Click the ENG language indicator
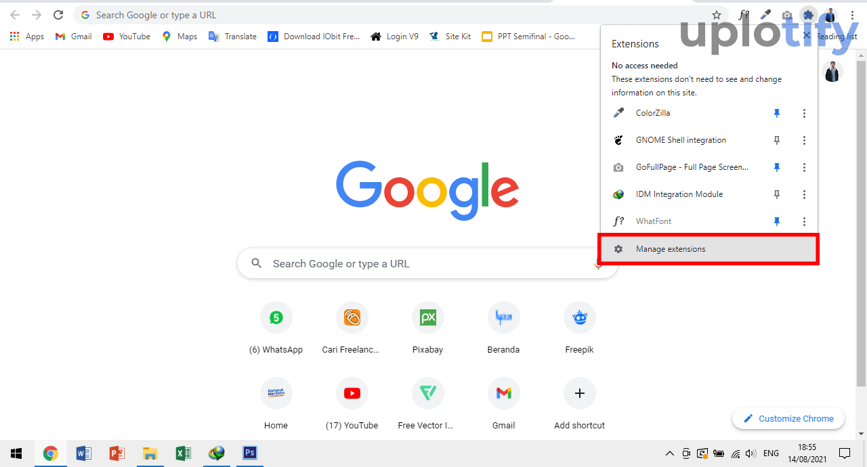867x467 pixels. coord(771,453)
